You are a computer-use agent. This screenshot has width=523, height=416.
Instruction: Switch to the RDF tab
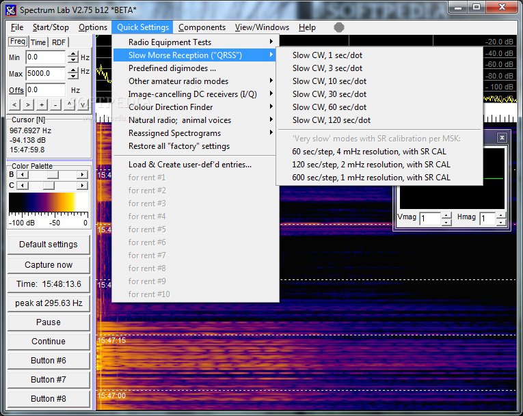(59, 42)
